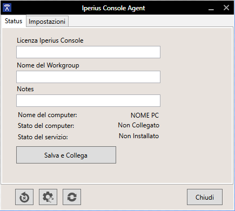Click the Non Installato service status

tap(139, 136)
